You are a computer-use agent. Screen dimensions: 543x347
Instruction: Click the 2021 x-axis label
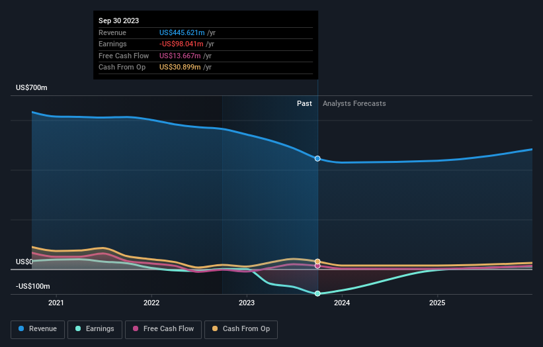click(x=56, y=303)
